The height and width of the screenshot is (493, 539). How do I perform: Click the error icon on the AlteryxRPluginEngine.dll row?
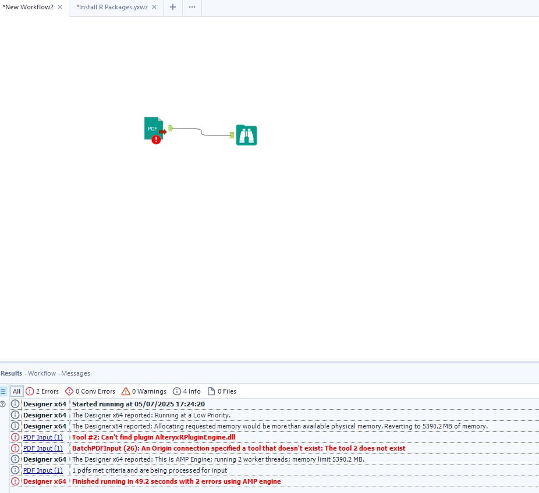click(x=15, y=437)
